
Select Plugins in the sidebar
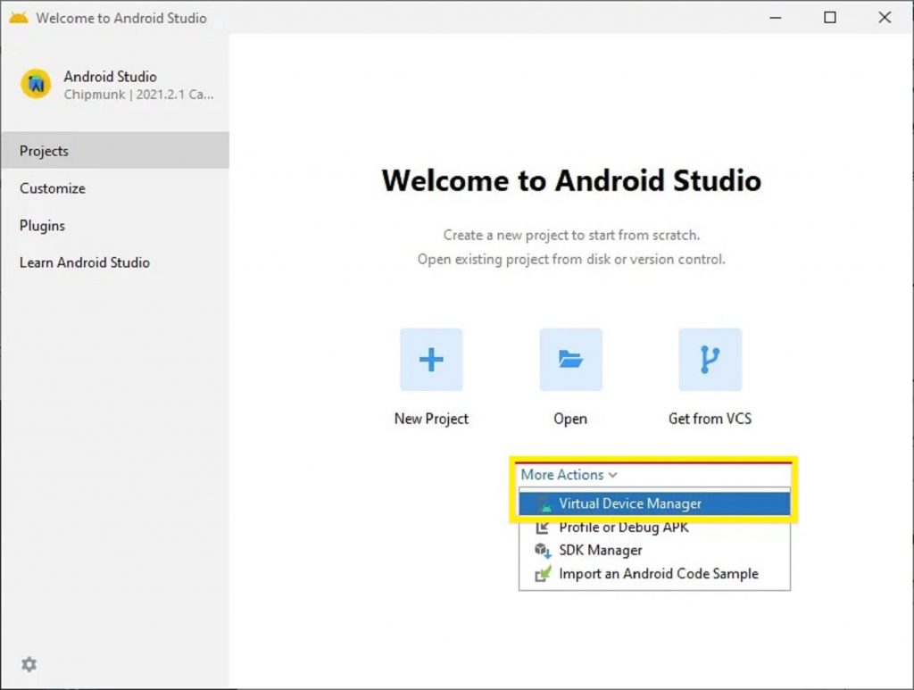(x=42, y=226)
